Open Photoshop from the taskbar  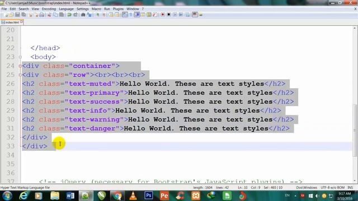tap(149, 196)
